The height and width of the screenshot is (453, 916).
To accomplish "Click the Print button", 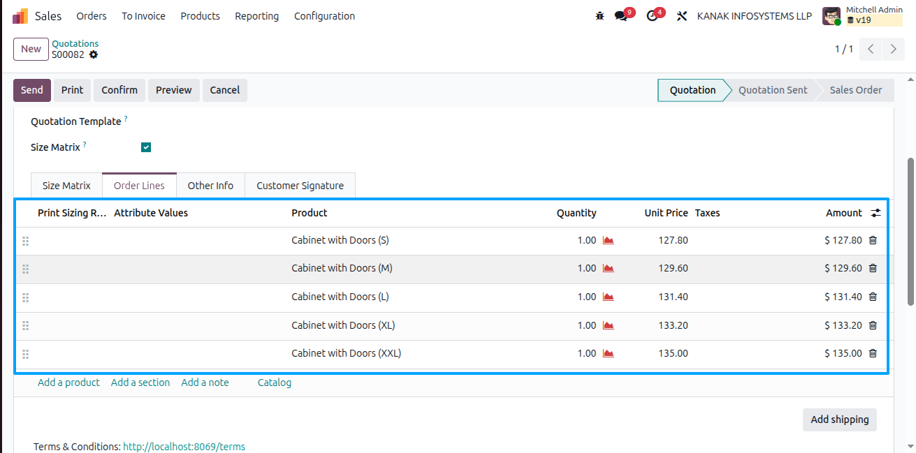I will (72, 90).
